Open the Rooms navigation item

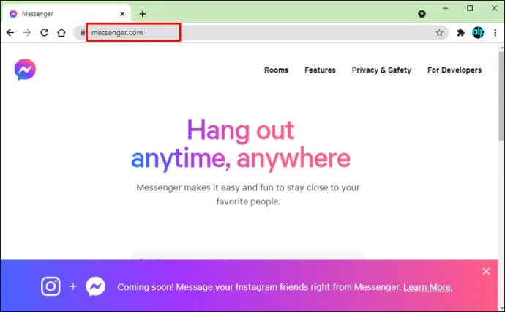(277, 70)
